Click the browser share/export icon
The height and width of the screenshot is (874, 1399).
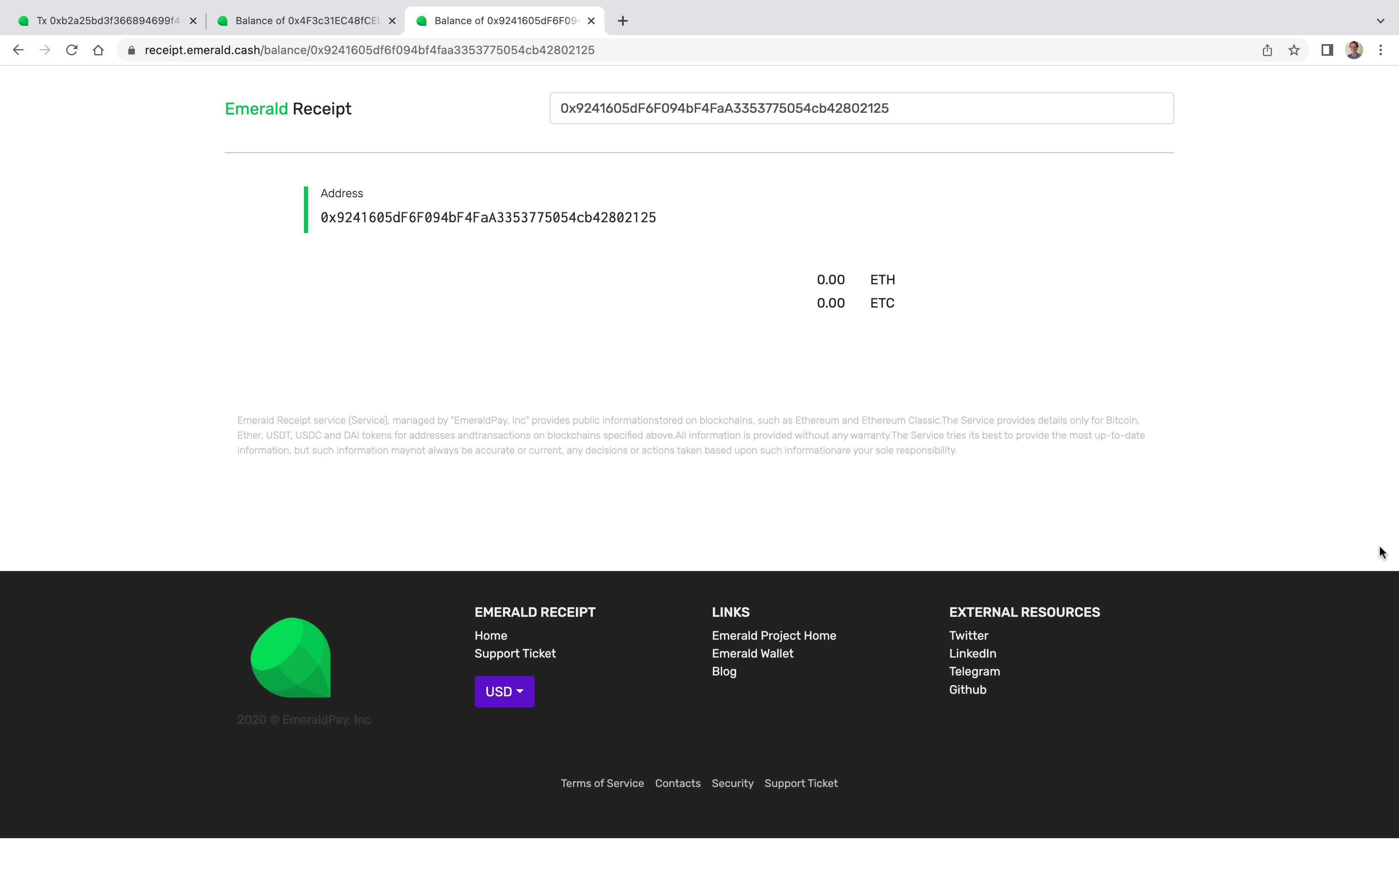click(x=1267, y=50)
